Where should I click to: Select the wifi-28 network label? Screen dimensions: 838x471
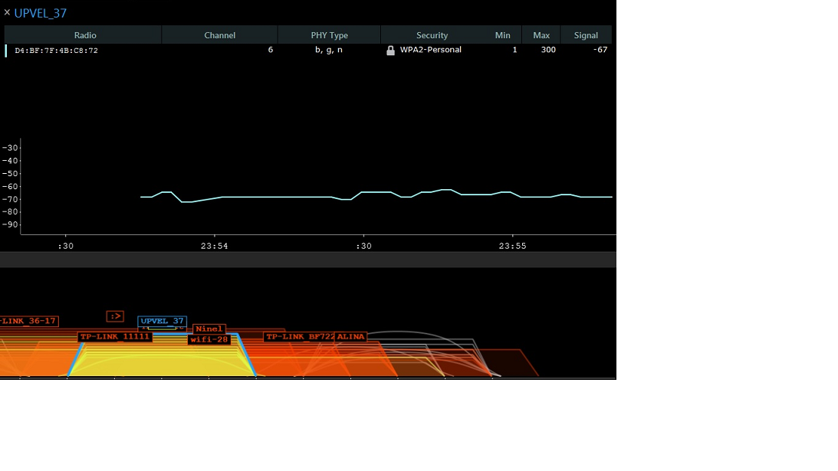point(209,340)
